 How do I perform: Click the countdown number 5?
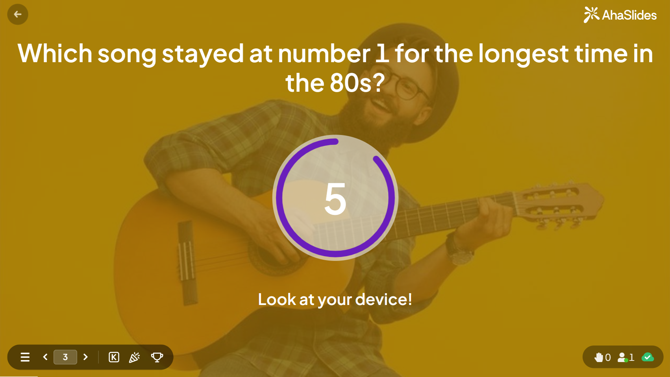(x=335, y=199)
